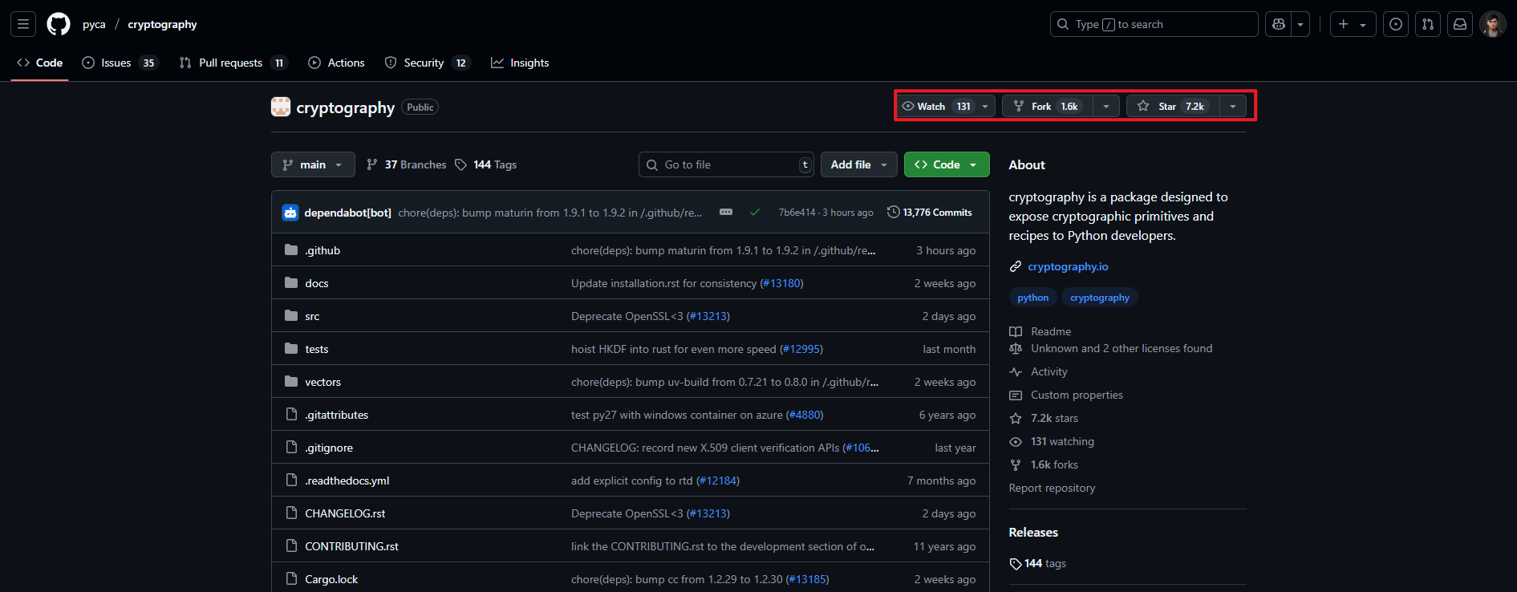View the 37 Branches

click(x=407, y=164)
